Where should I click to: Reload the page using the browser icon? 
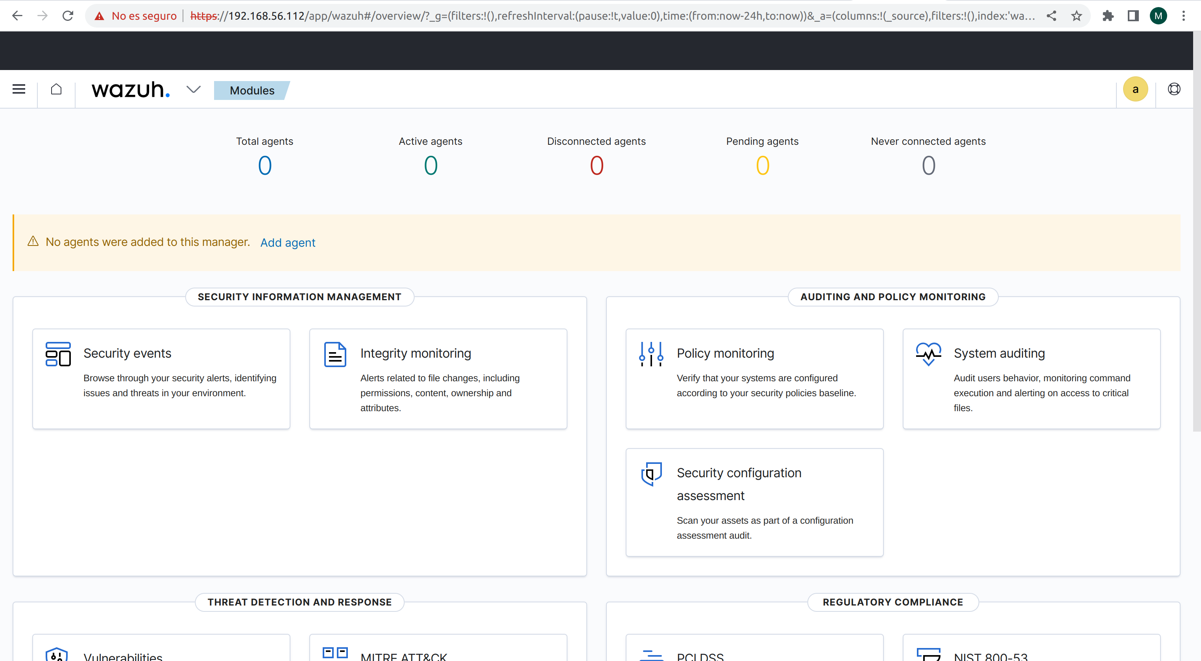68,15
